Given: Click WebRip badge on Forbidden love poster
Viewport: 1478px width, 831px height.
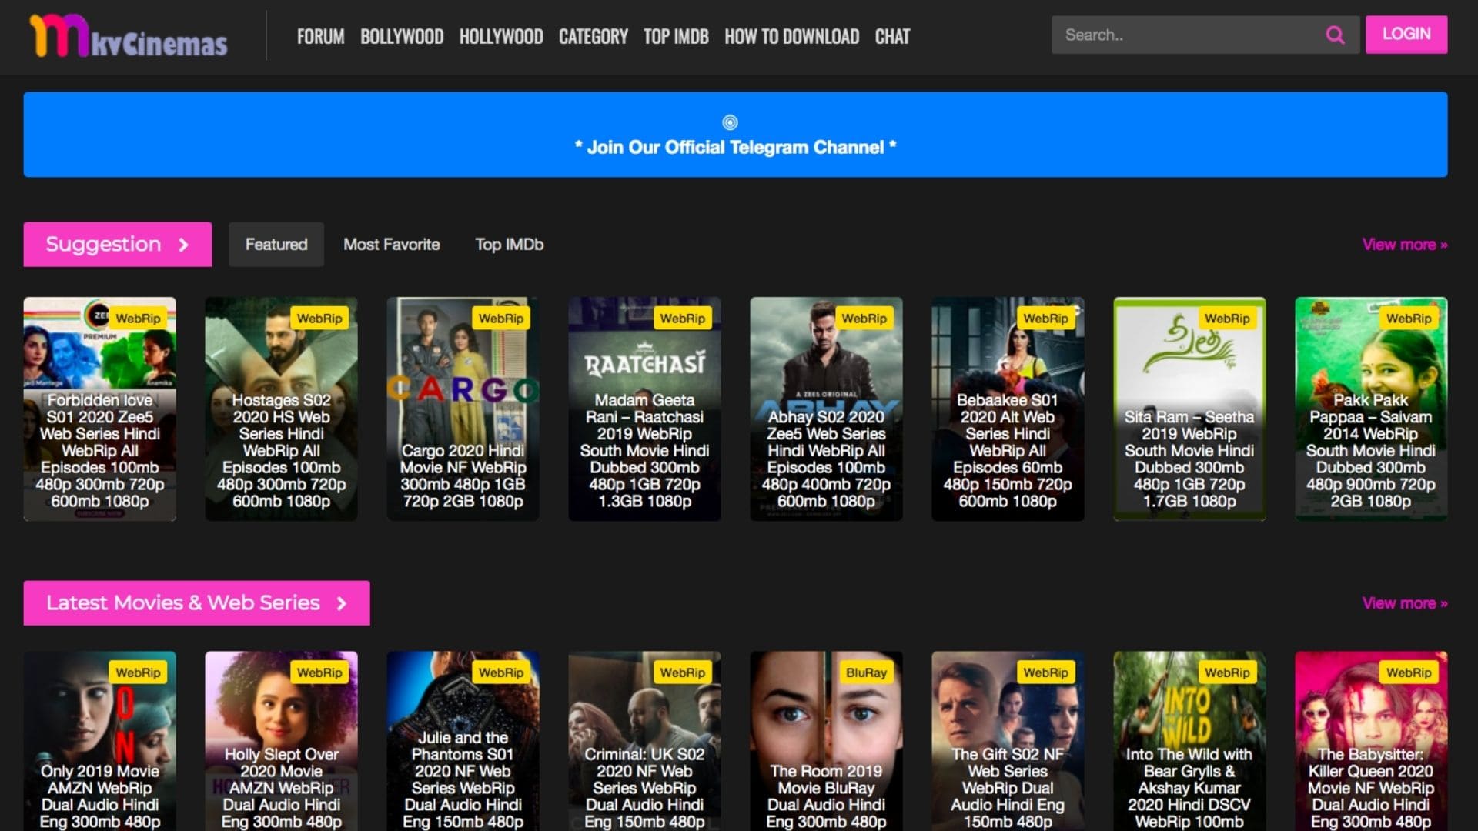Looking at the screenshot, I should click(x=138, y=319).
